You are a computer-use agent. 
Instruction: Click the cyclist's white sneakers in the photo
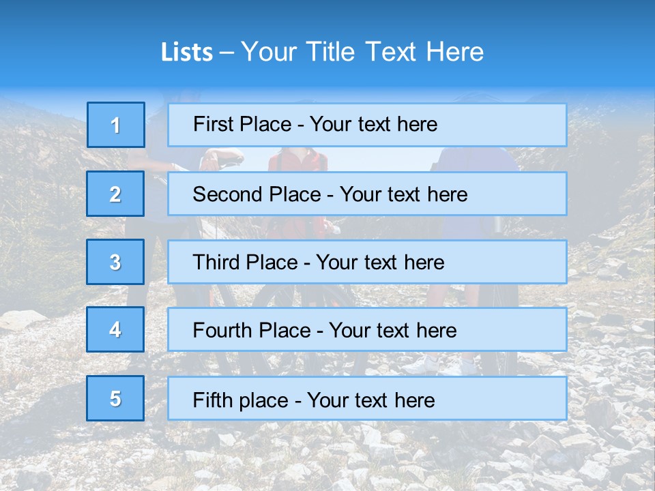423,364
